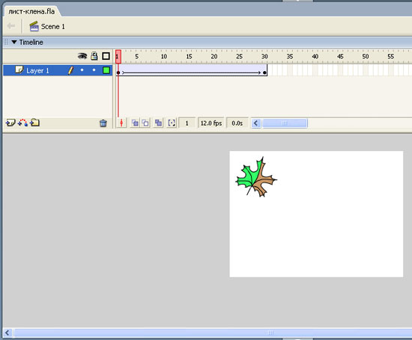Click the current frame field showing 1

click(187, 123)
